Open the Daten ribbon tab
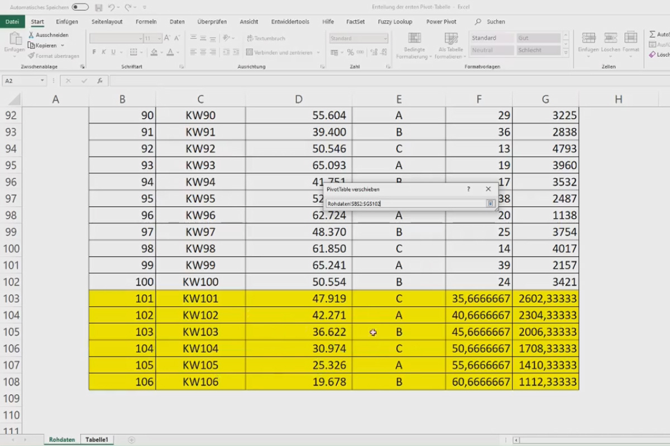 click(x=177, y=22)
